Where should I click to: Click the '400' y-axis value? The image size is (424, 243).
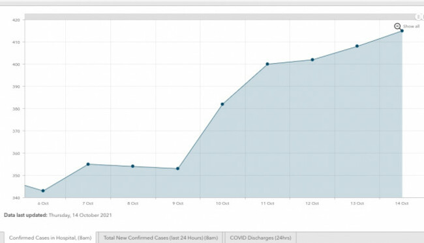[16, 64]
